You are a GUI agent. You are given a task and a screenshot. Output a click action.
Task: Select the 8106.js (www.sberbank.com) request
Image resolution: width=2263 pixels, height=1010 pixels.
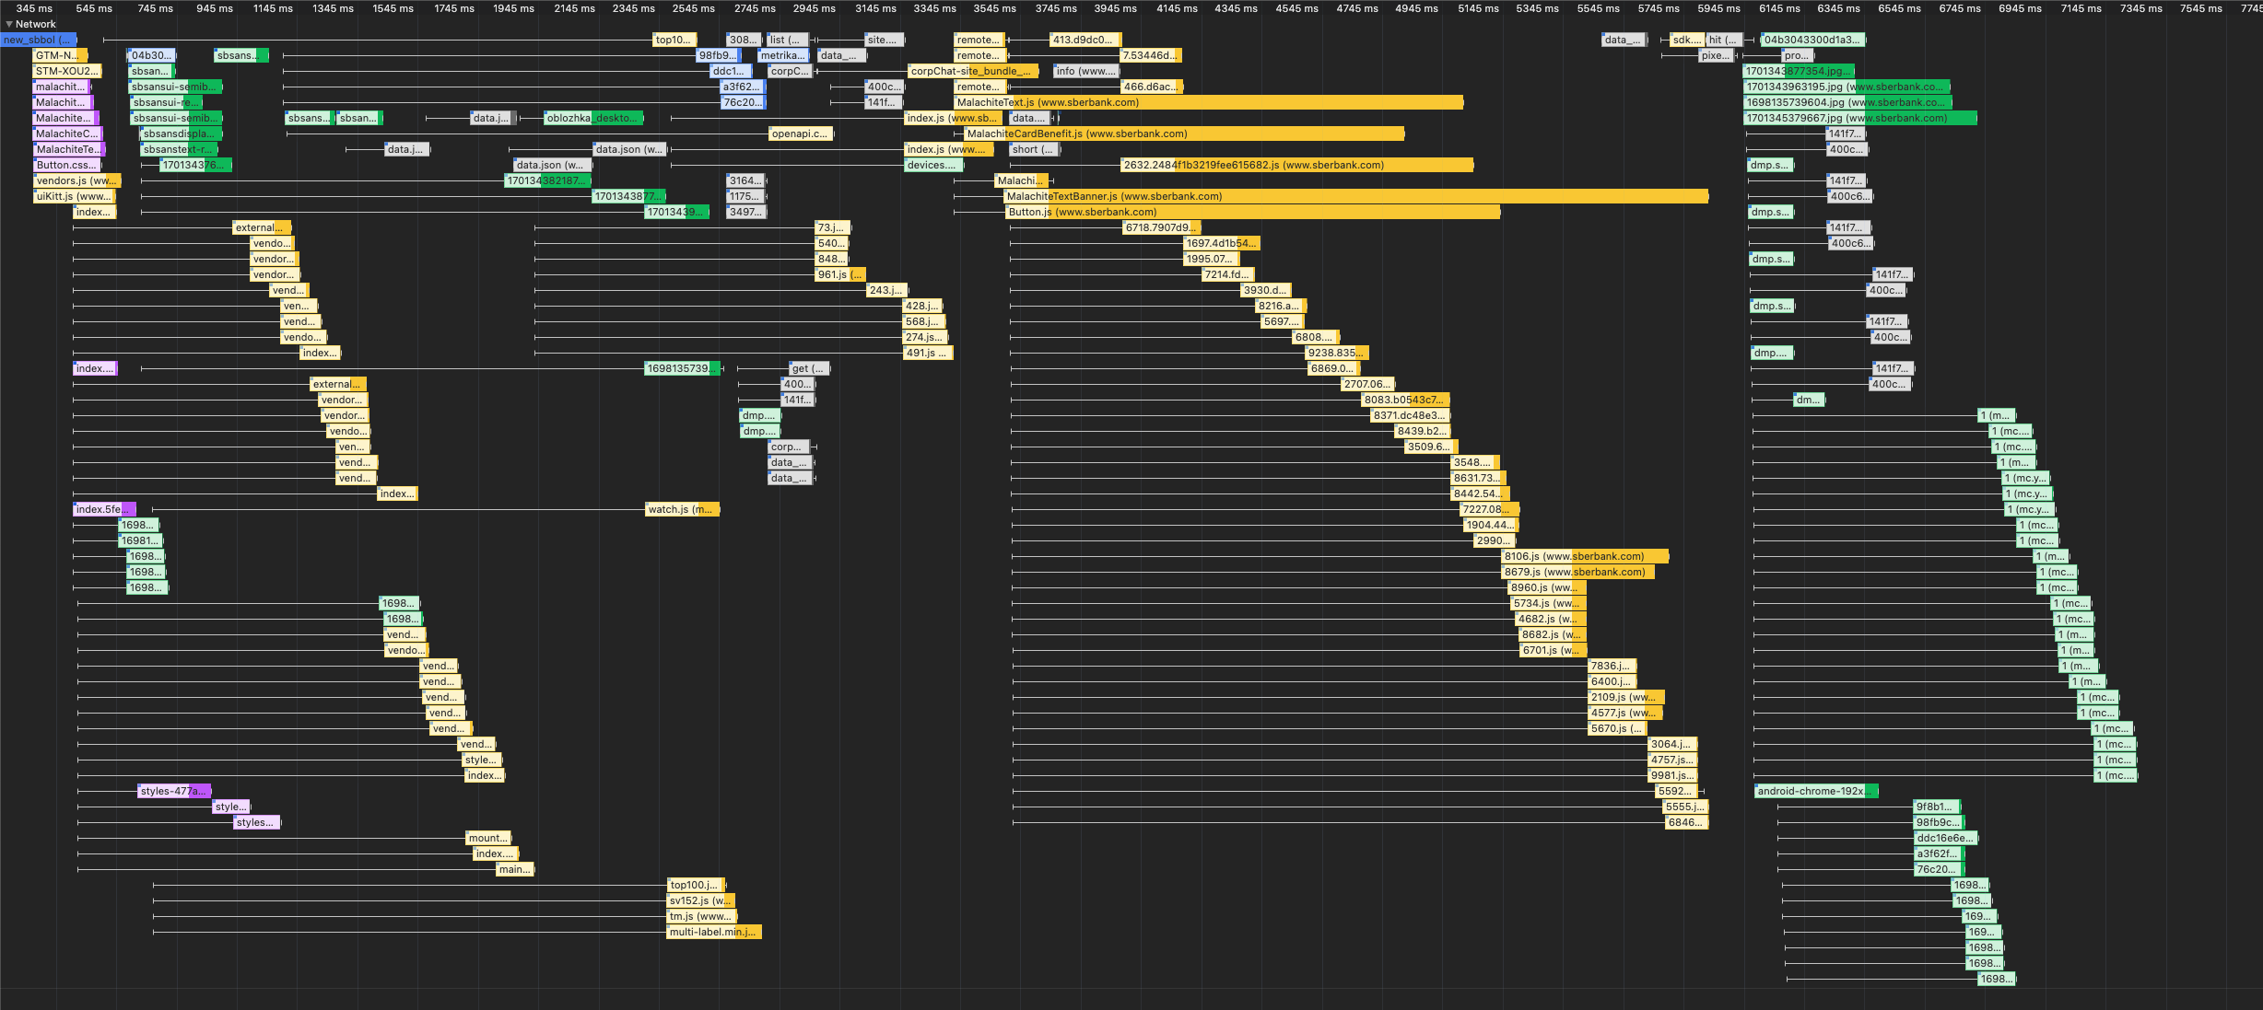point(1584,556)
